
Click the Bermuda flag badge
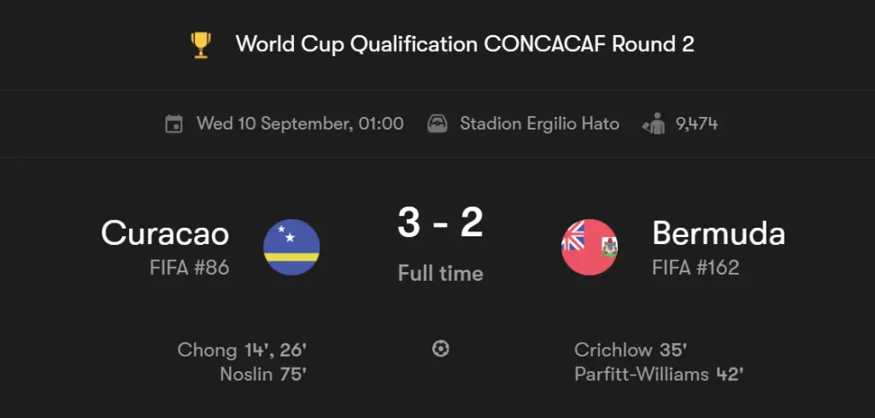click(590, 247)
